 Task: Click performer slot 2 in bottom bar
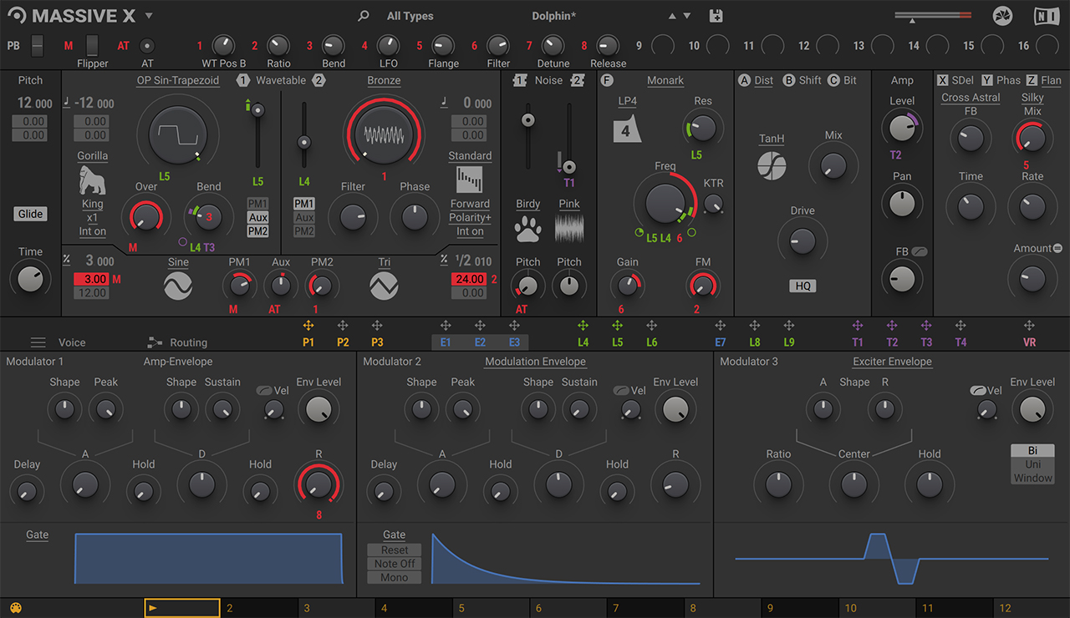[259, 608]
